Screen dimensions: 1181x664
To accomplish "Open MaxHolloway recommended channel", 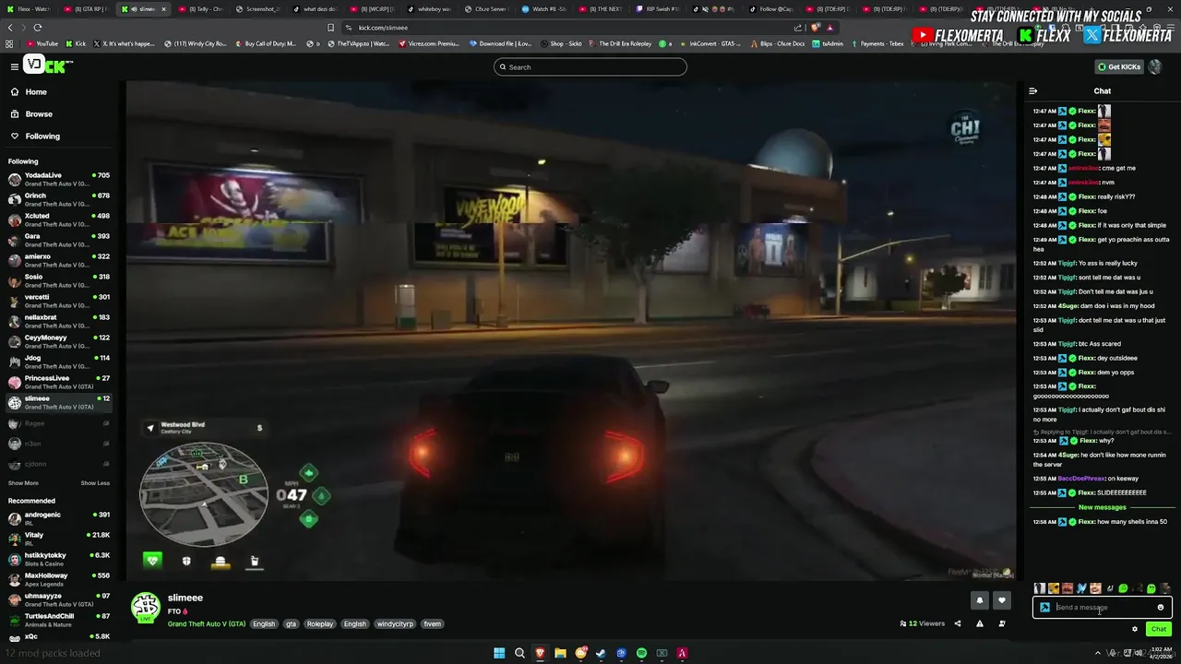I will coord(59,578).
